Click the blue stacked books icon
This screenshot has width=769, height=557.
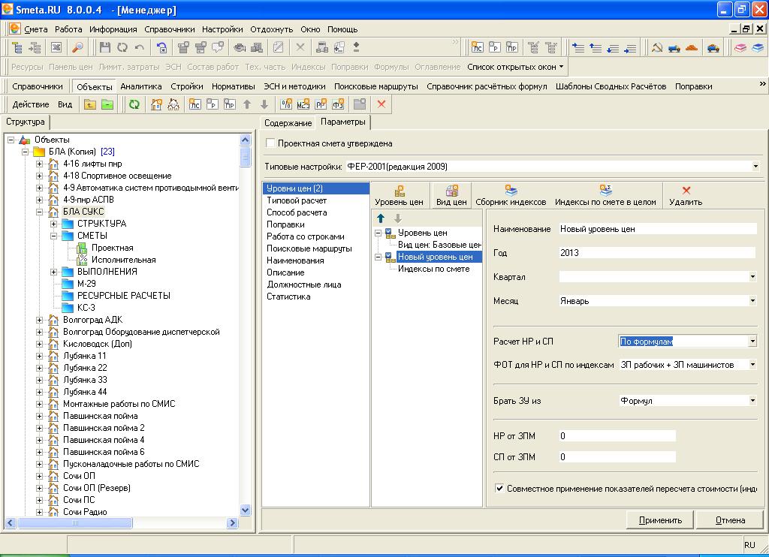(x=758, y=47)
